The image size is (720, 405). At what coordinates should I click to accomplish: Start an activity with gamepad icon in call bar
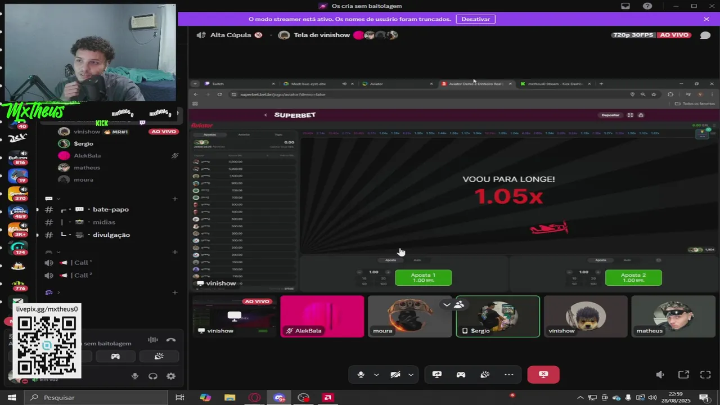(461, 375)
